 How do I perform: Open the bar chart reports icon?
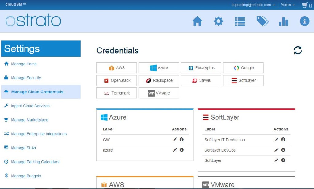tap(283, 21)
